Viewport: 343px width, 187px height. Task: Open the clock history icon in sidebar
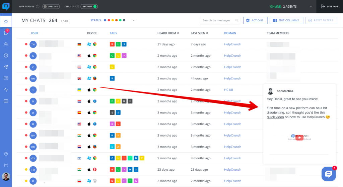tap(6, 55)
